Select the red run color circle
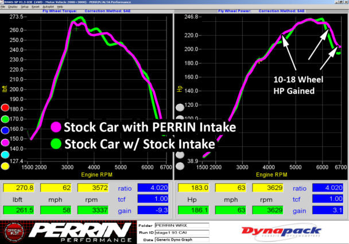 tap(5, 107)
